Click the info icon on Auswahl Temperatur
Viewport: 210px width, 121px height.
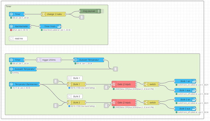pyautogui.click(x=76, y=60)
